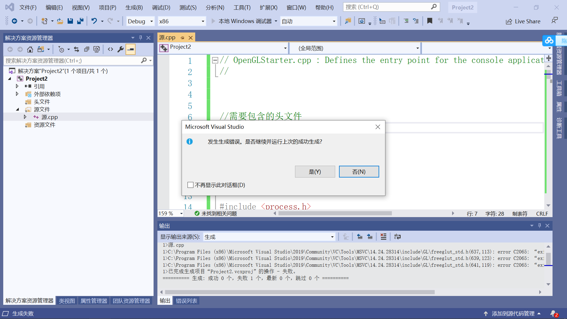Open project Properties wrench icon
The image size is (567, 319).
(120, 49)
